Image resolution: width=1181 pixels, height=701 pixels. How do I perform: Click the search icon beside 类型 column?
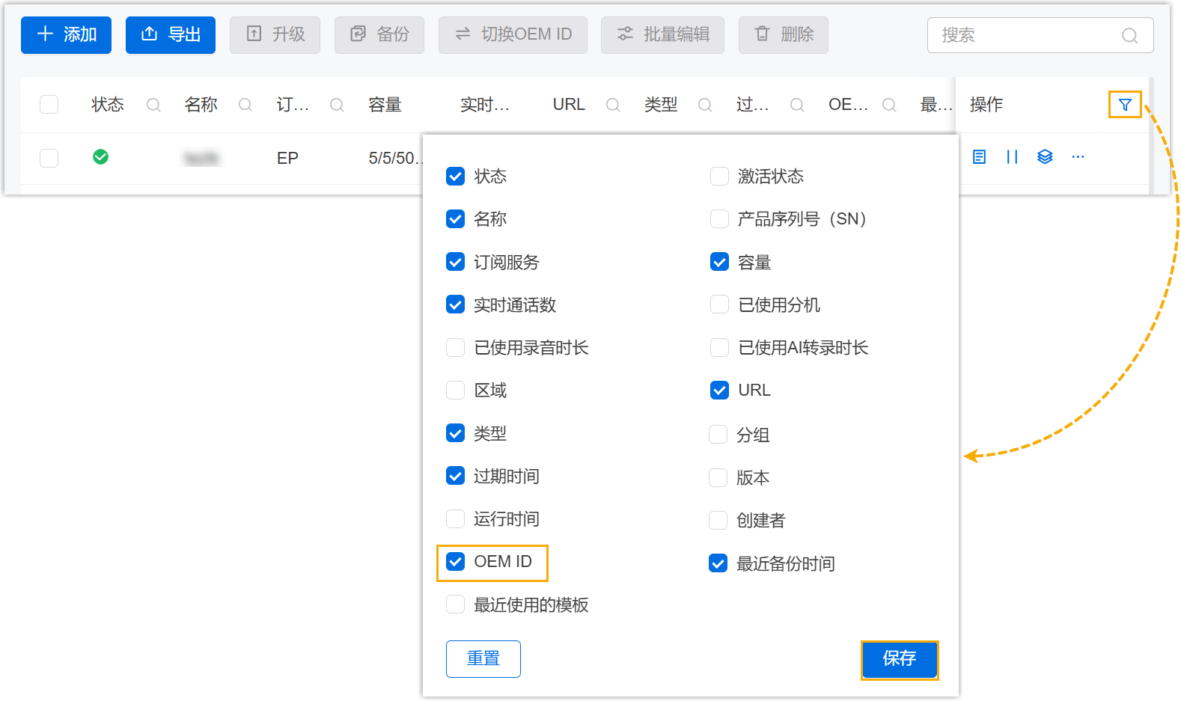705,105
